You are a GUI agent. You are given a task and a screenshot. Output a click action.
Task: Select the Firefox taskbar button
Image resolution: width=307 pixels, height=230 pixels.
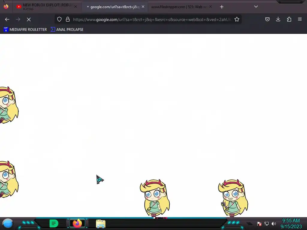coord(77,223)
